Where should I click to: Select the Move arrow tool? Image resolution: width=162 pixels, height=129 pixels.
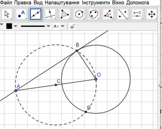(7, 14)
